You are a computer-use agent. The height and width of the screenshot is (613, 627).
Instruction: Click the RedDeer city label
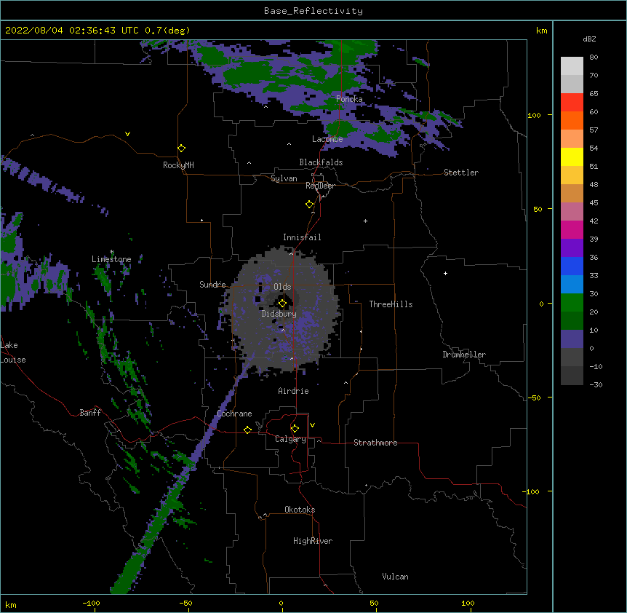click(x=320, y=186)
